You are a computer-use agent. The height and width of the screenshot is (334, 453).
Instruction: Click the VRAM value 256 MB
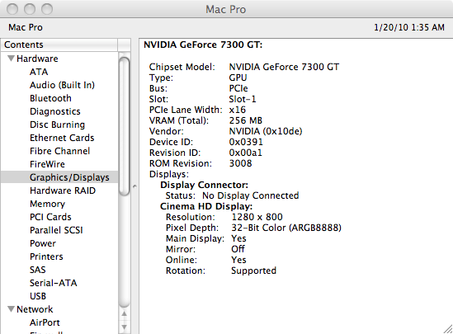[x=246, y=120]
